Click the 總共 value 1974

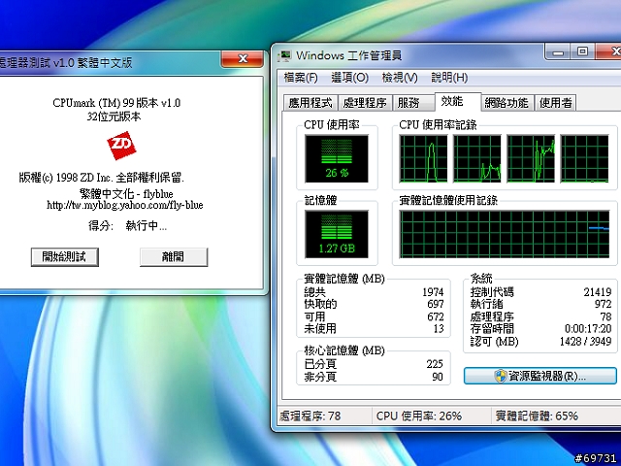tap(433, 292)
